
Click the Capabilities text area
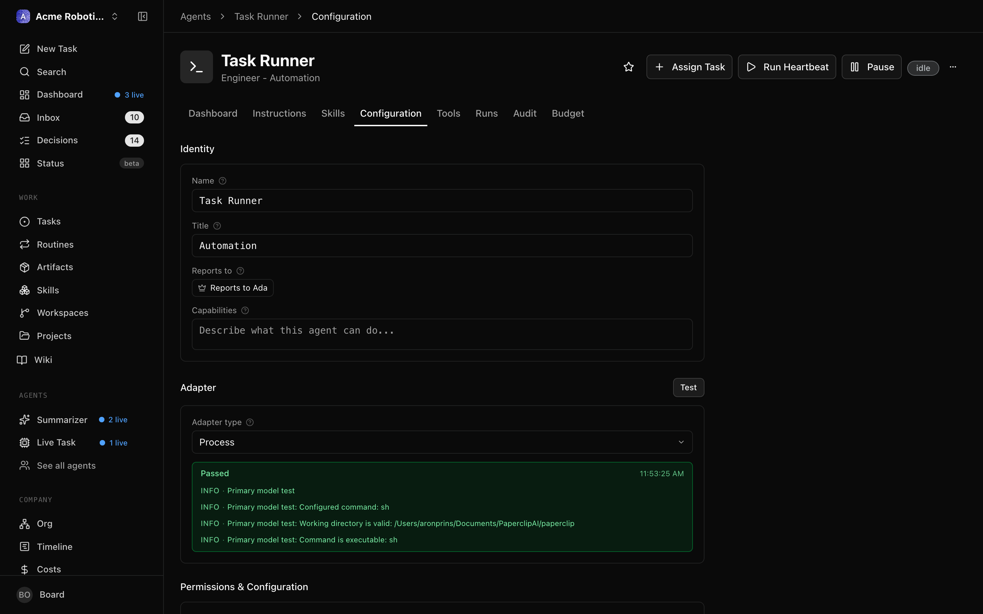coord(442,334)
